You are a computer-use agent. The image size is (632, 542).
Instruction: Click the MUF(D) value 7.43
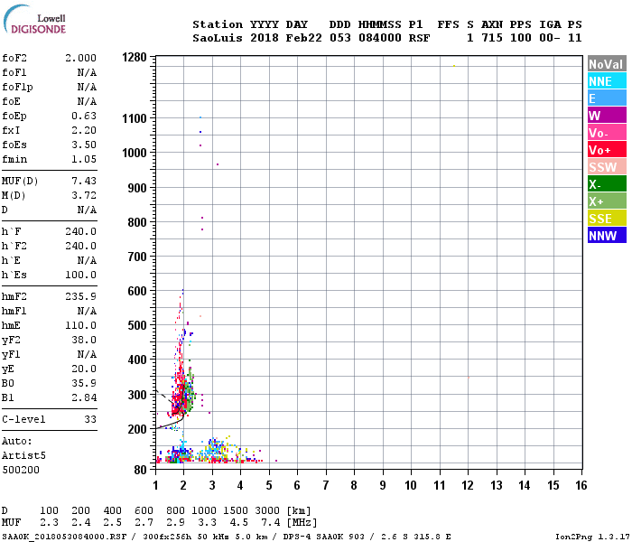[84, 181]
